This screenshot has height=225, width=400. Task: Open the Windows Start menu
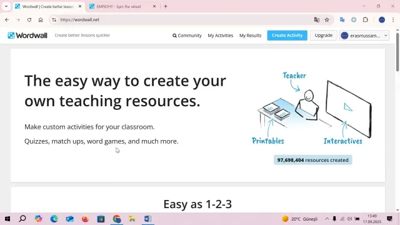coord(7,219)
